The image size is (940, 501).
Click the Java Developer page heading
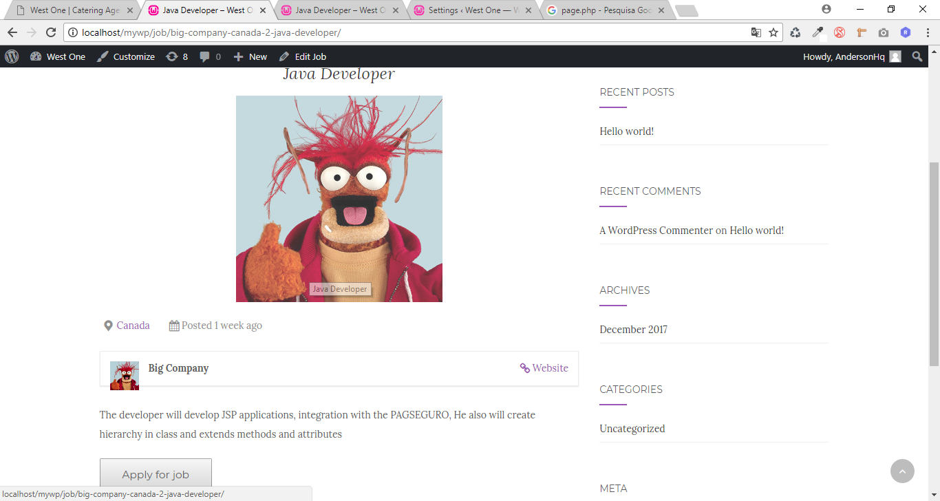(x=339, y=74)
